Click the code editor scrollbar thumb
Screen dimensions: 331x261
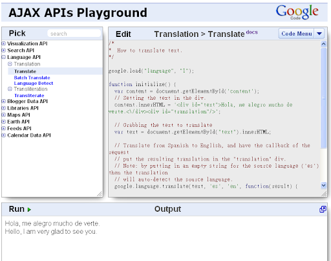click(323, 98)
